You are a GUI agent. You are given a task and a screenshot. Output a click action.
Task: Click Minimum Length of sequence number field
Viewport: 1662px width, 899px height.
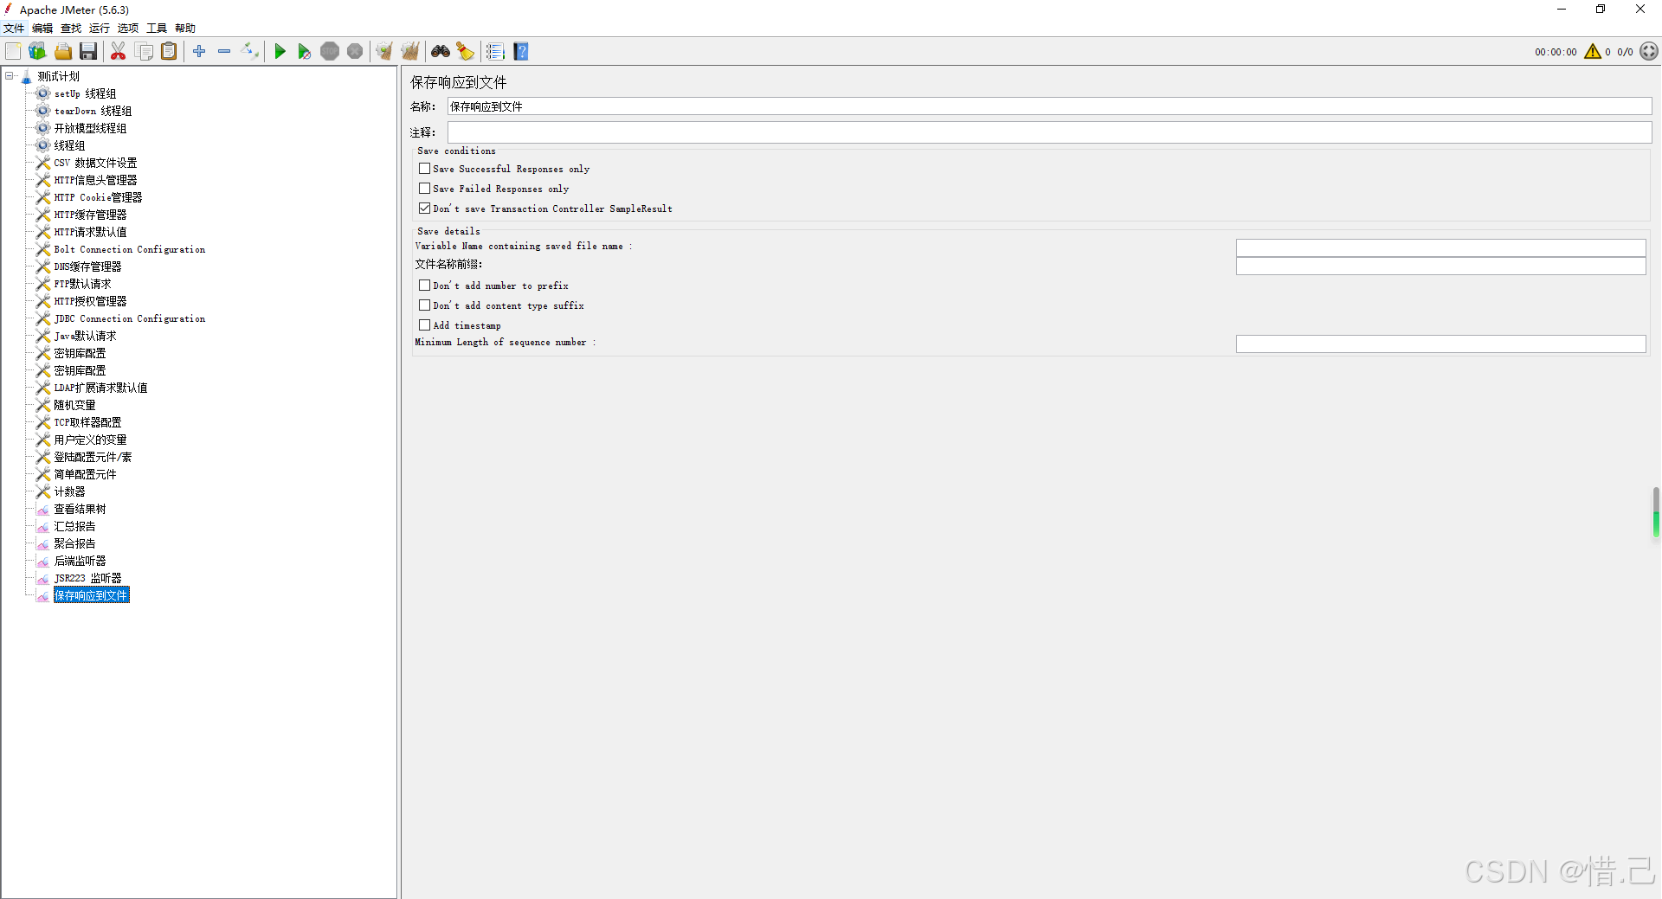(1440, 344)
